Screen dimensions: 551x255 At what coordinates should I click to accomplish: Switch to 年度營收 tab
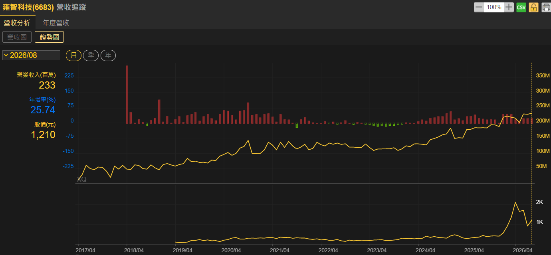point(56,23)
